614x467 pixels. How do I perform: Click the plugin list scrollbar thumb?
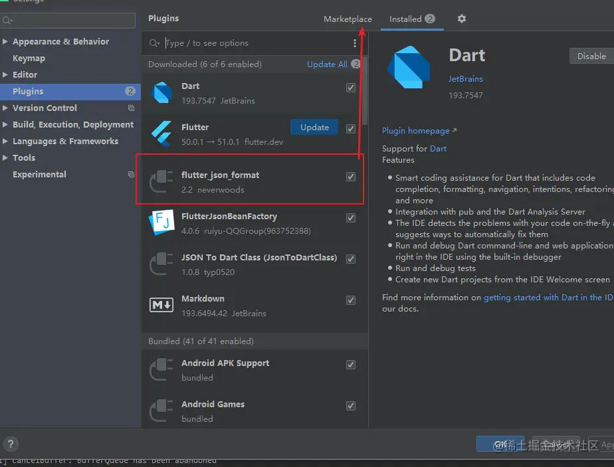click(x=365, y=91)
